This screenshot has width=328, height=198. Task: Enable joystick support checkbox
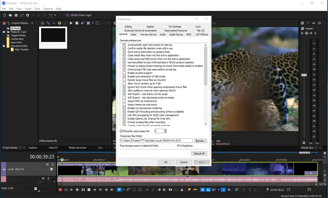point(124,73)
